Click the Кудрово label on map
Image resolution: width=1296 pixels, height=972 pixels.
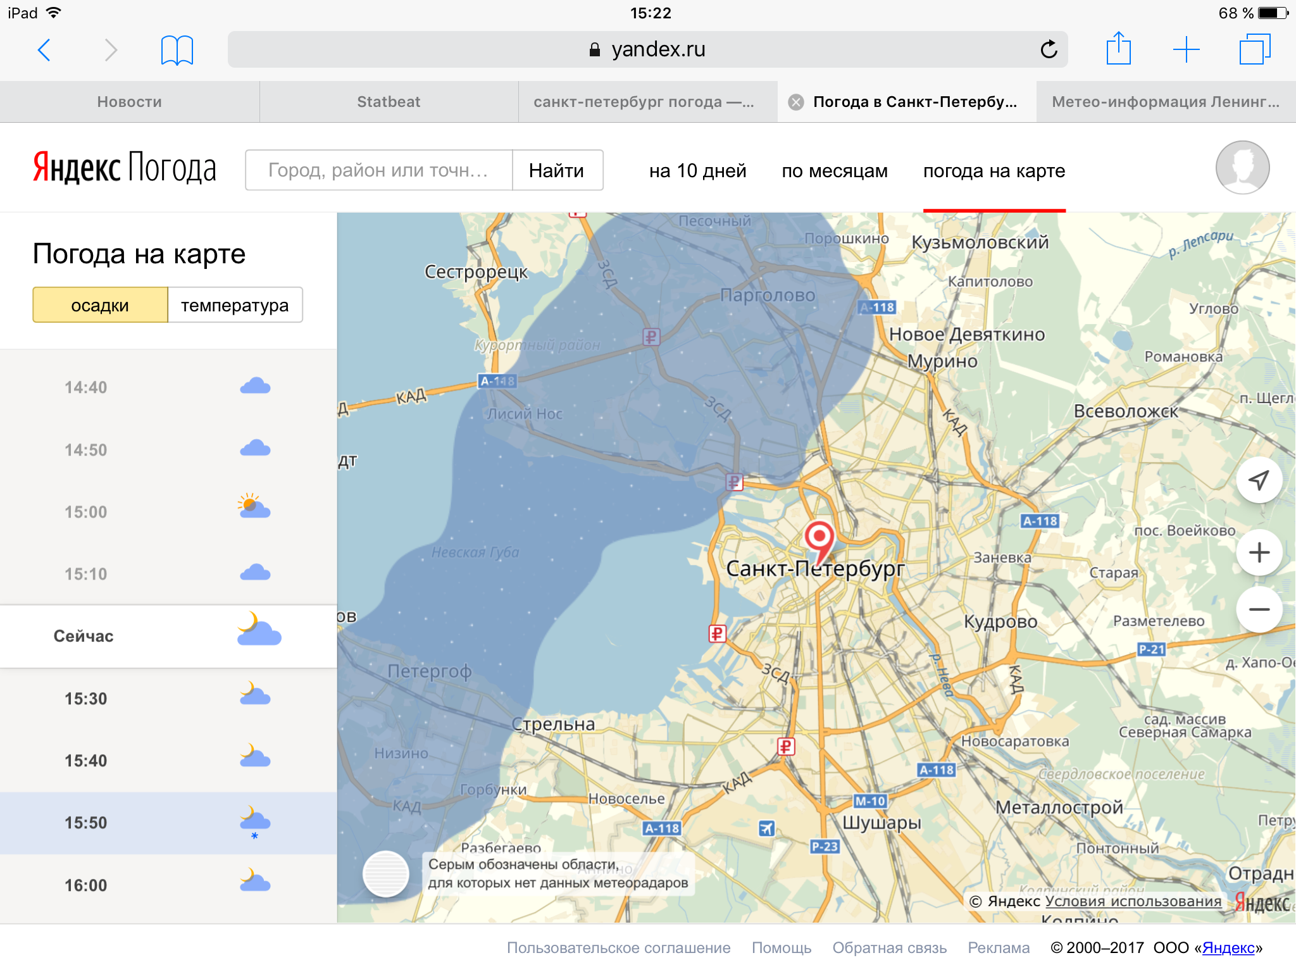point(1000,621)
